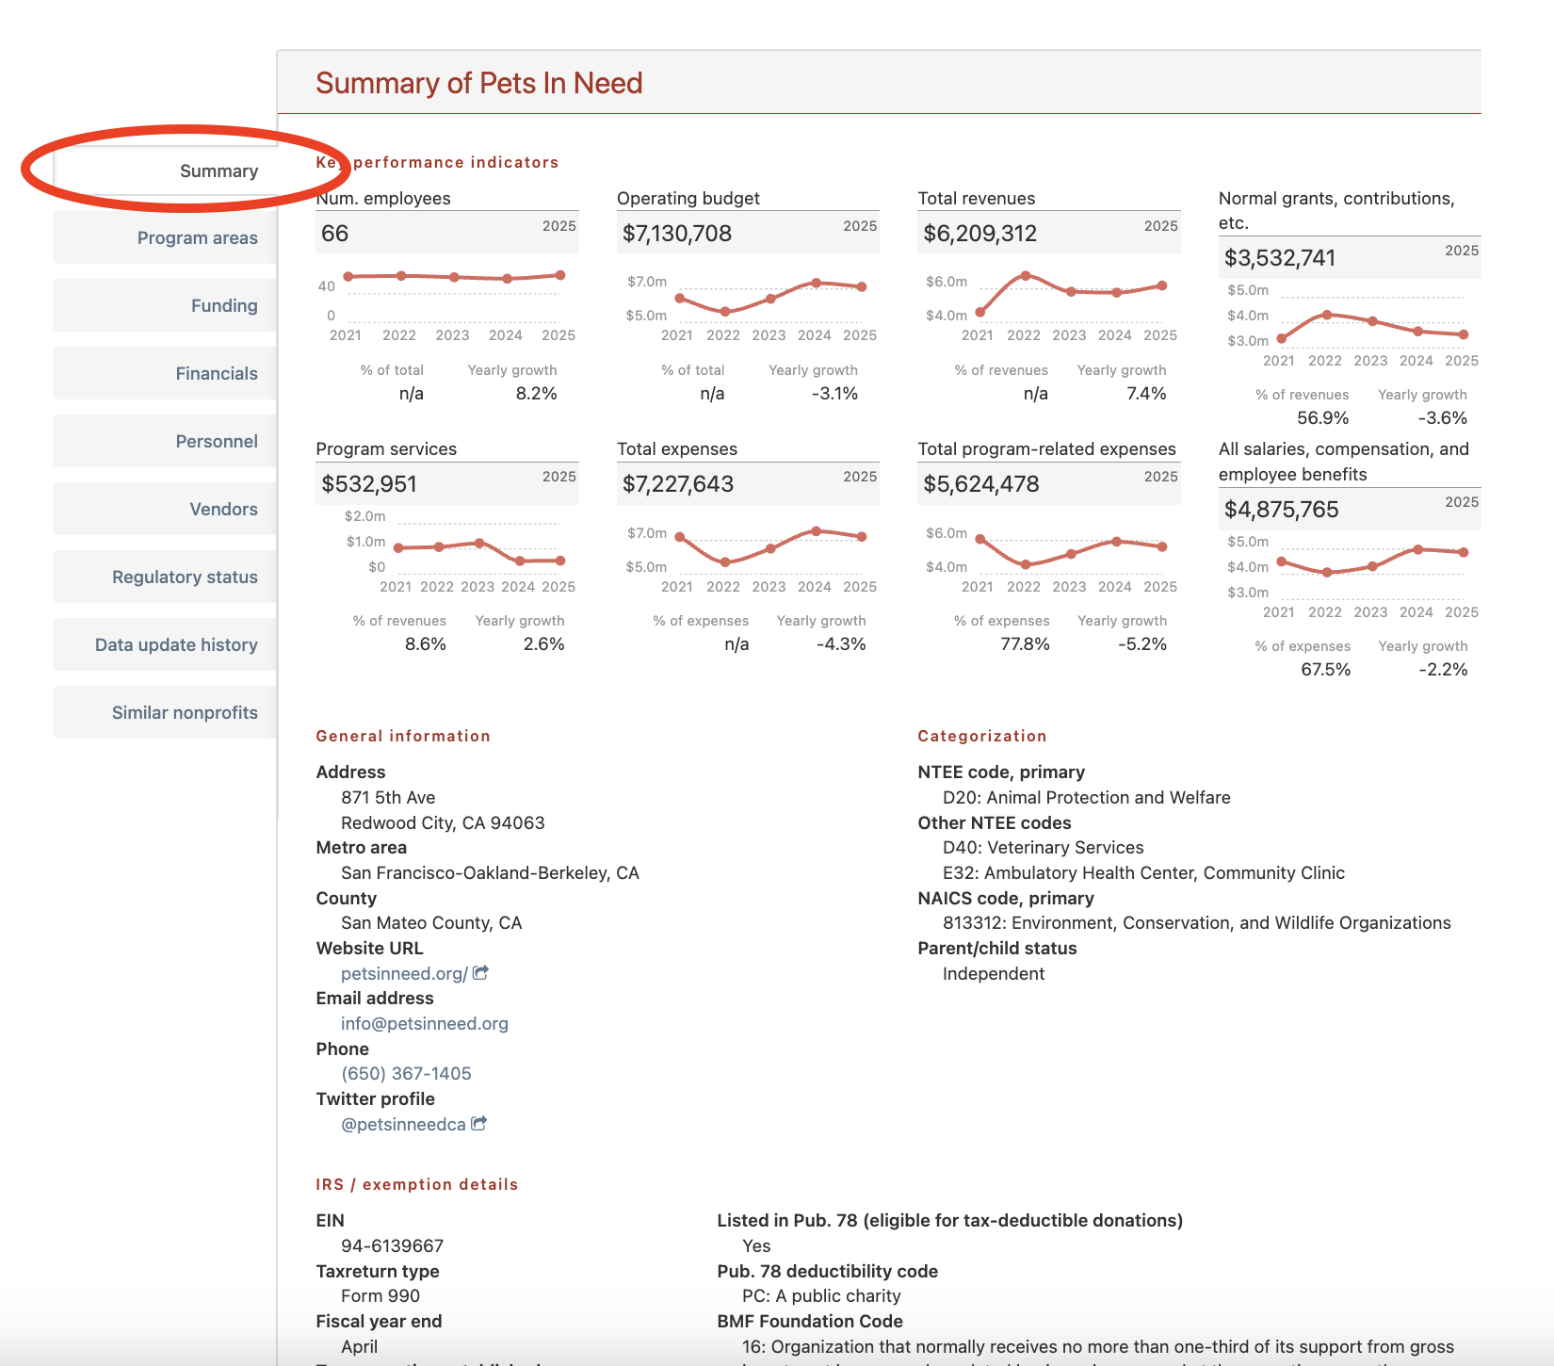The height and width of the screenshot is (1366, 1554).
Task: Click the 56.9% of revenues value
Action: coord(1322,418)
